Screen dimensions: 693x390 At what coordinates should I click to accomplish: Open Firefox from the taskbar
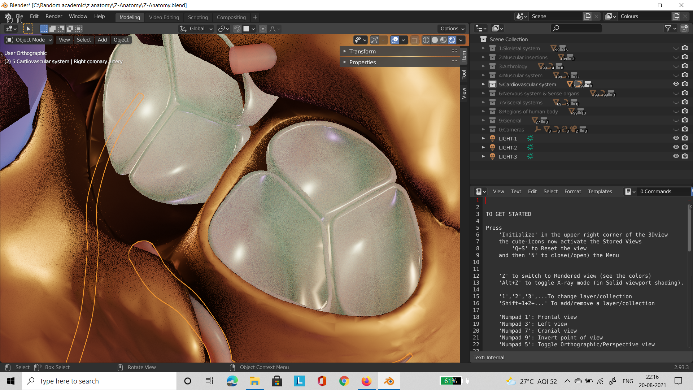366,381
